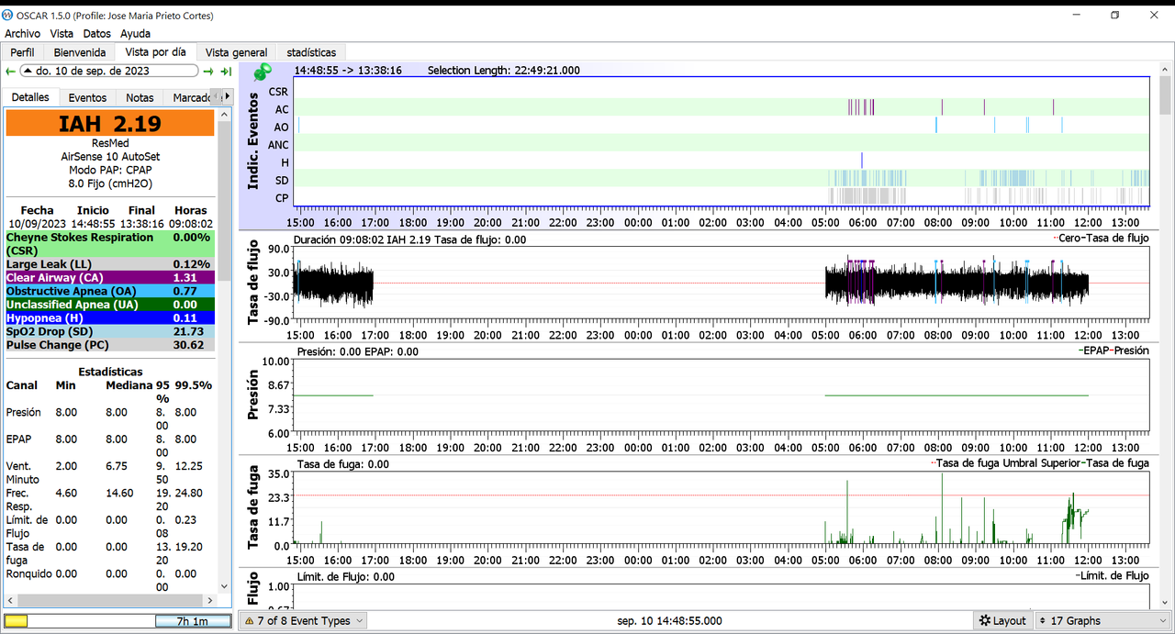Viewport: 1175px width, 634px height.
Task: Go to next day with green right arrow
Action: (x=208, y=71)
